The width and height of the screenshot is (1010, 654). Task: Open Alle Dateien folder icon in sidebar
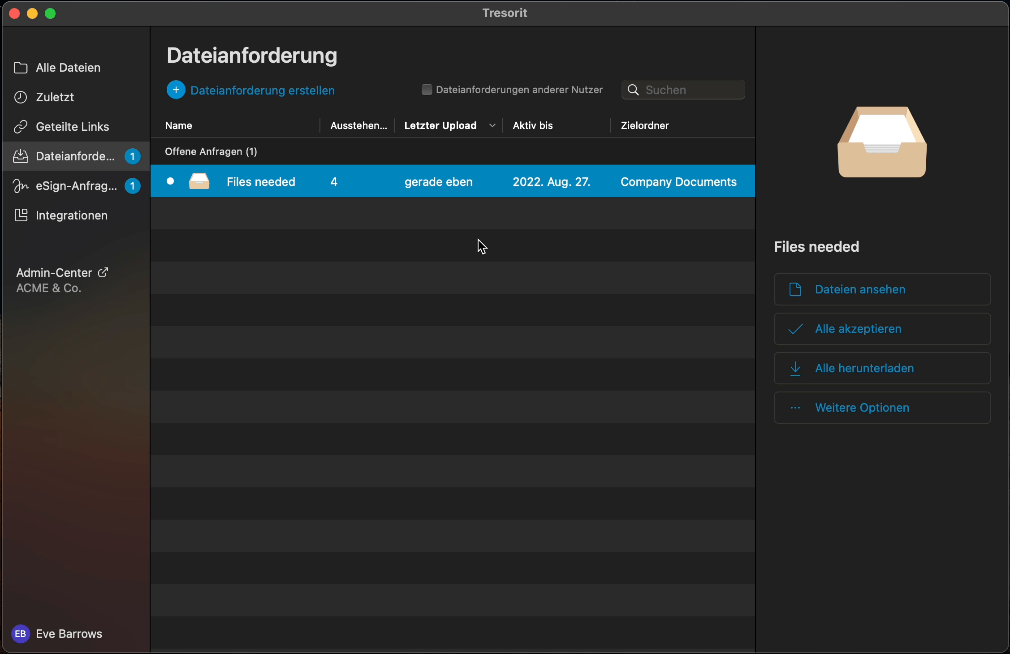click(21, 68)
